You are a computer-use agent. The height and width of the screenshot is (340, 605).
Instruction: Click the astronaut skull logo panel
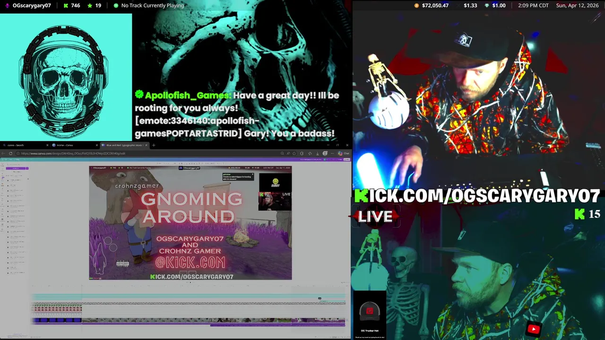click(x=66, y=77)
